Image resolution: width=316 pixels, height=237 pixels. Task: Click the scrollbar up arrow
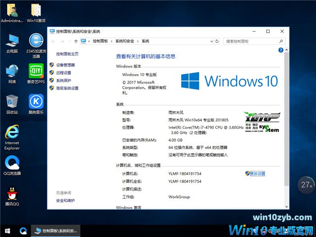[x=286, y=50]
